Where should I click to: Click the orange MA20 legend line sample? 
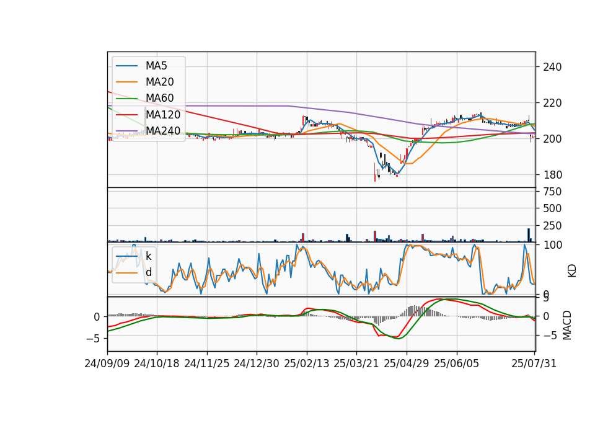pyautogui.click(x=126, y=82)
